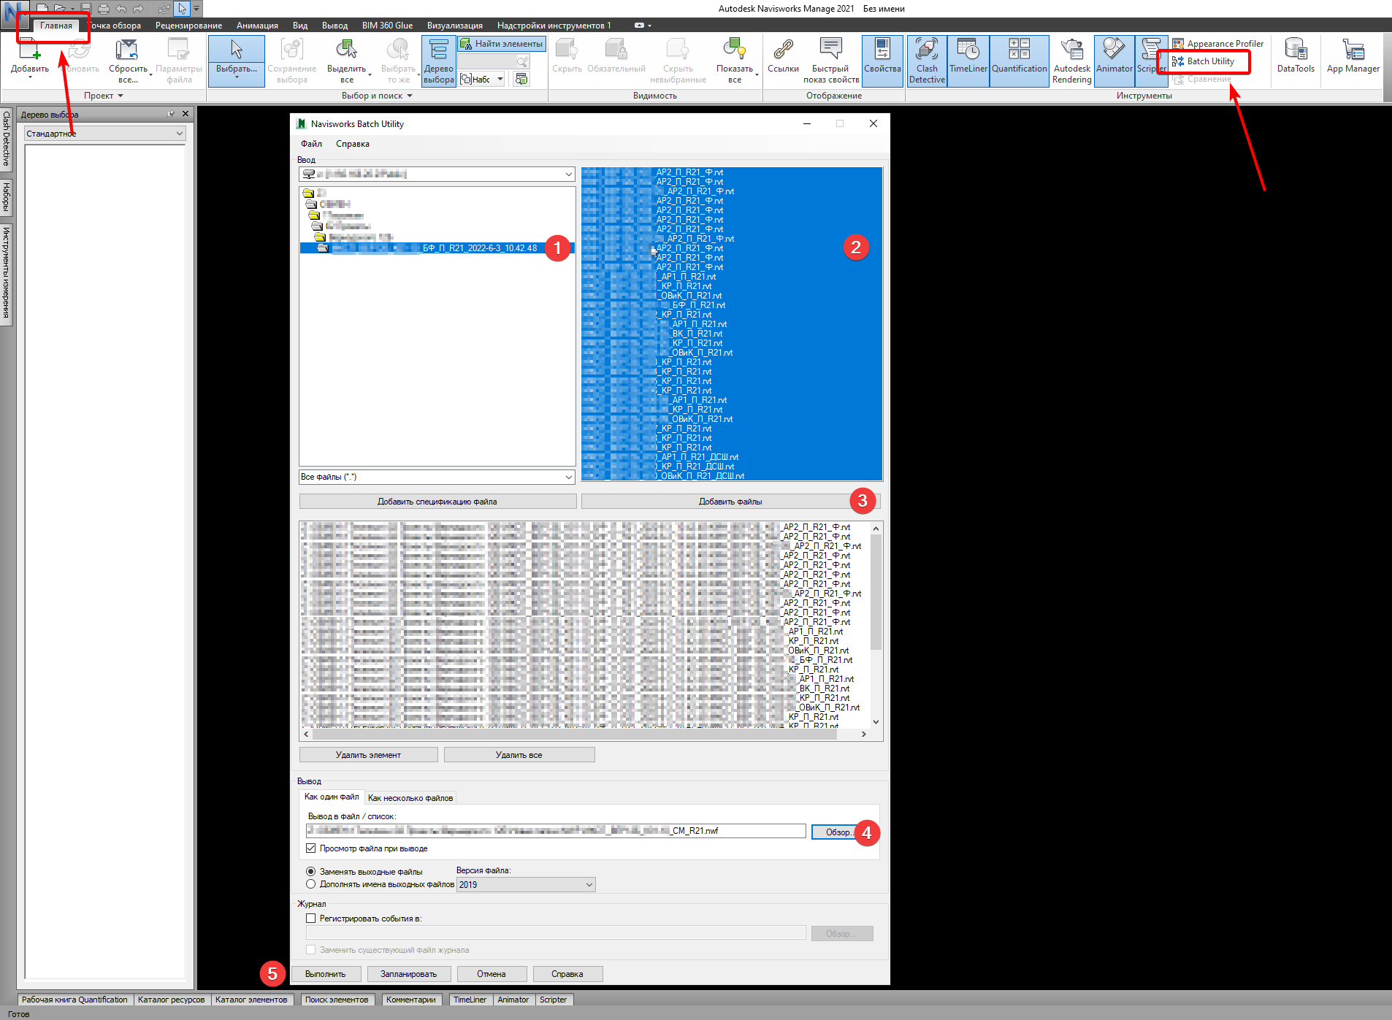This screenshot has height=1020, width=1392.
Task: Open Batch Utility in ribbon
Action: (1203, 61)
